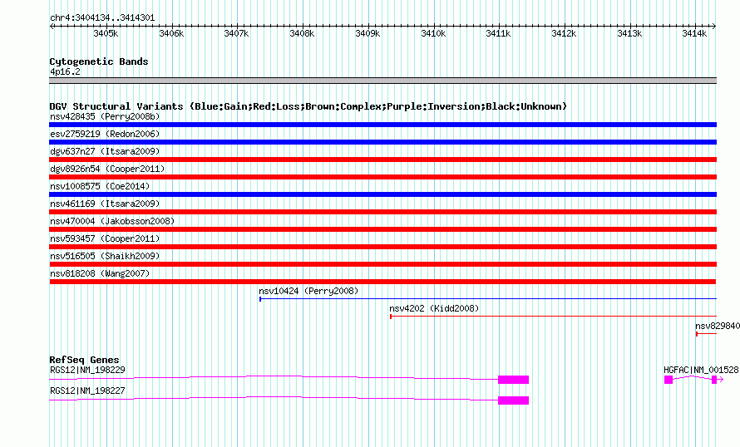Click the exon block of RGS12|NM_198227

[x=513, y=400]
